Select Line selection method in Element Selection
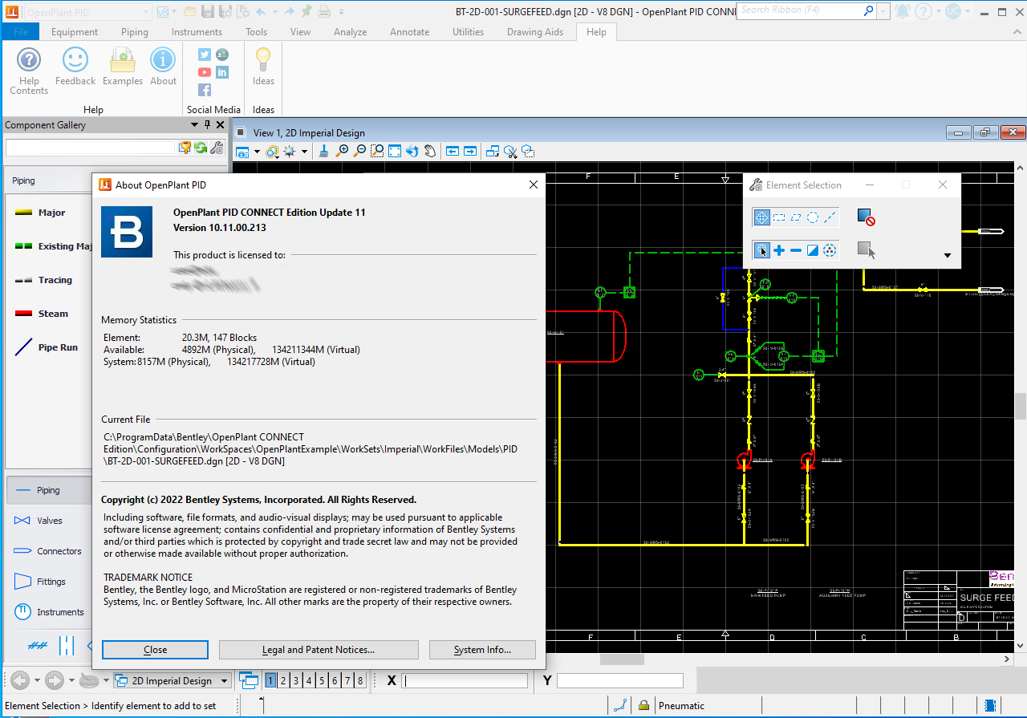 (x=830, y=217)
